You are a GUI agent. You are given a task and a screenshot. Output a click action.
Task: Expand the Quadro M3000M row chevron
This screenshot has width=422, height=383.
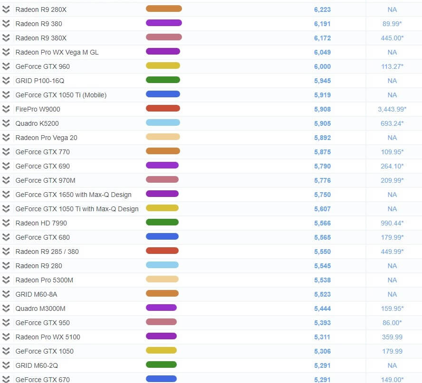pos(6,308)
